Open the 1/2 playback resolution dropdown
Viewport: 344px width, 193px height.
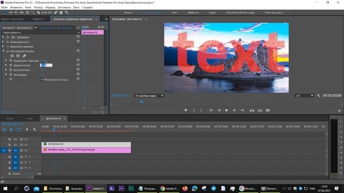(x=304, y=95)
